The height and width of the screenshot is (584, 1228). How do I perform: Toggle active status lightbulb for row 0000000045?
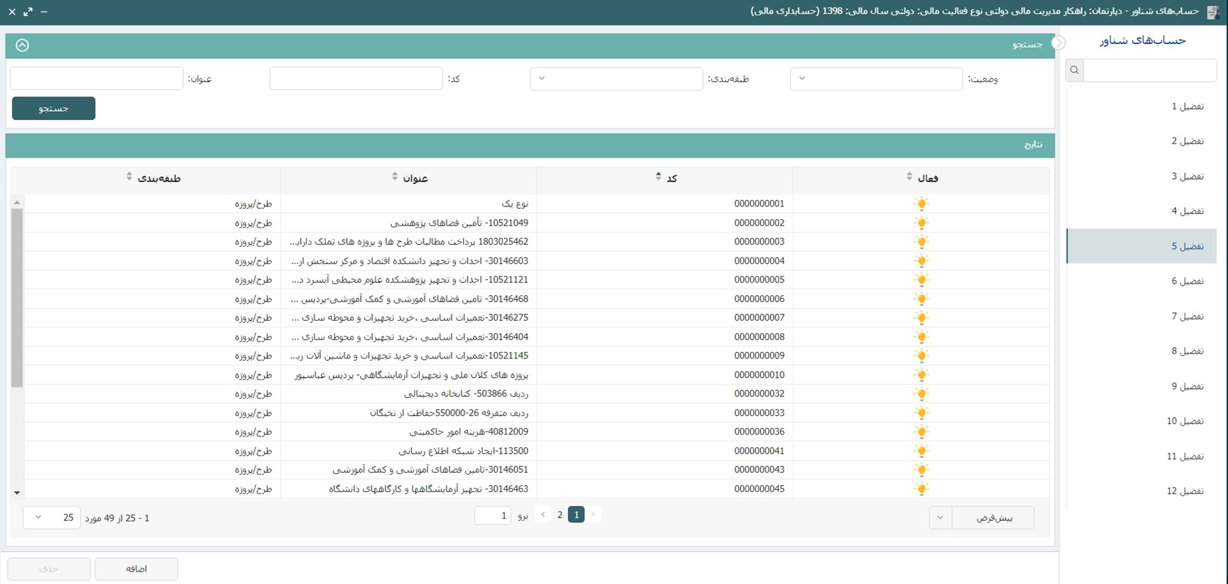click(921, 489)
